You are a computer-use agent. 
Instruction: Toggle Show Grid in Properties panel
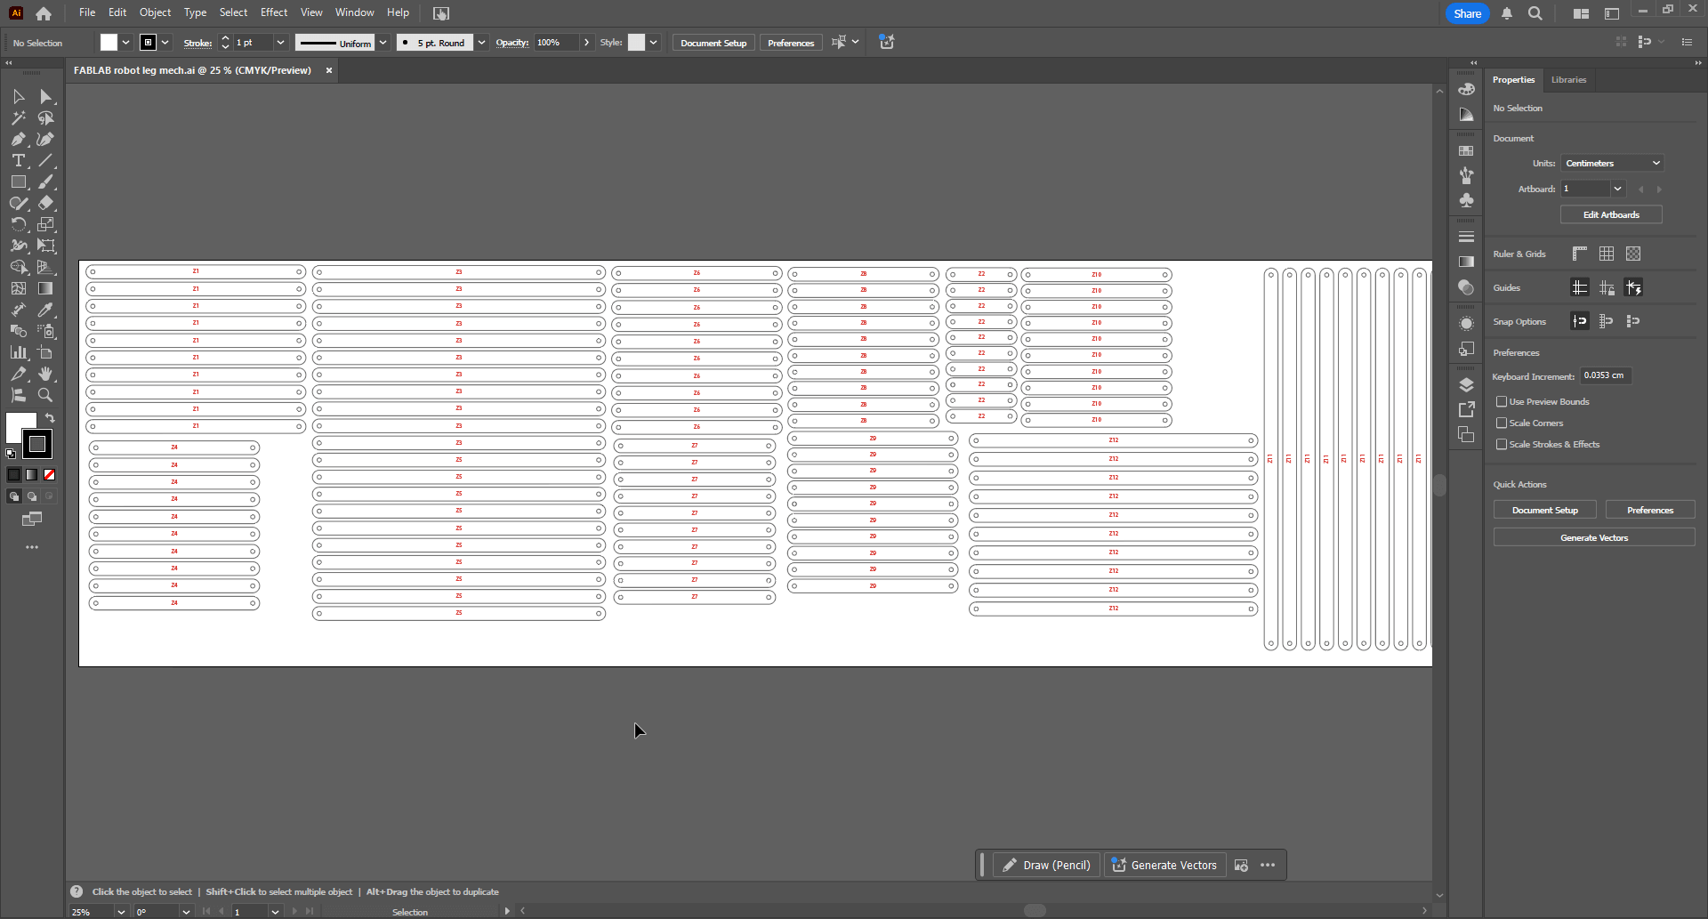click(x=1607, y=254)
